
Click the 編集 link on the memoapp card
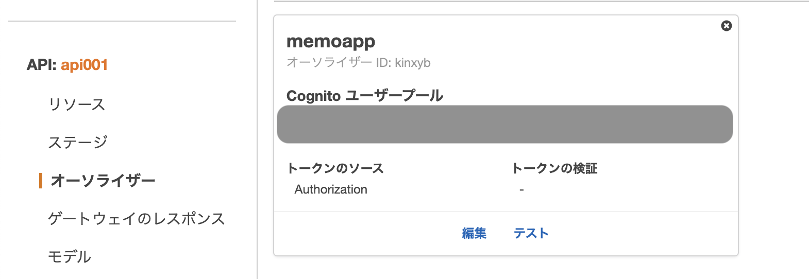474,233
